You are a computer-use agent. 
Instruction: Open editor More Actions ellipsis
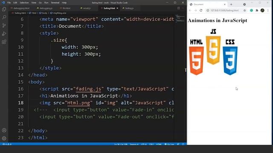pyautogui.click(x=183, y=8)
